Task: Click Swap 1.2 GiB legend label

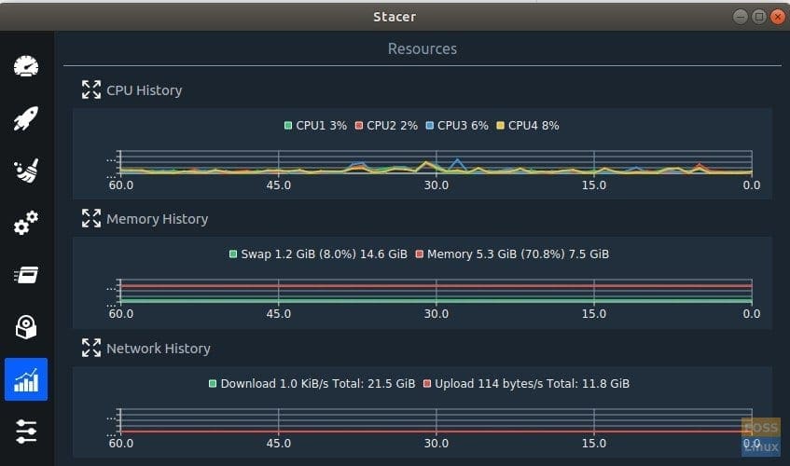Action: pos(324,254)
